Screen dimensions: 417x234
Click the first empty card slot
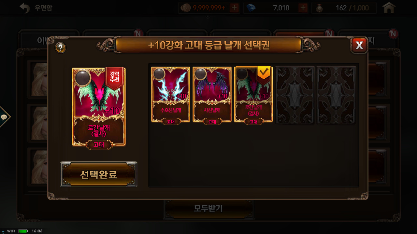tap(295, 95)
